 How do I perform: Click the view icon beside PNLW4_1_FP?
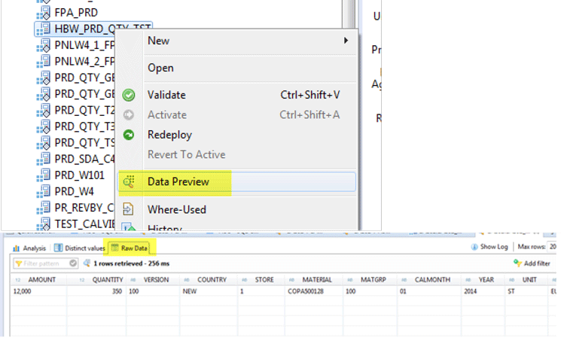tap(44, 45)
